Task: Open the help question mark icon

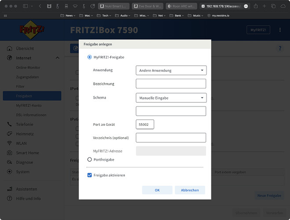Action: [x=280, y=48]
